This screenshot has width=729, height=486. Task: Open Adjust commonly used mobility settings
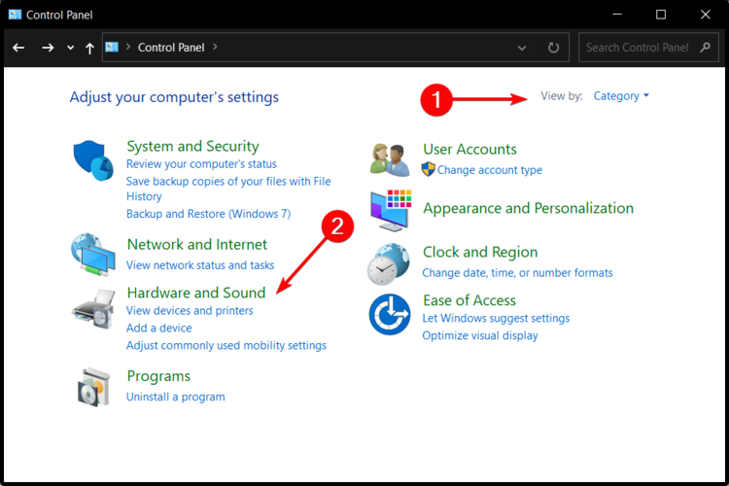coord(226,345)
